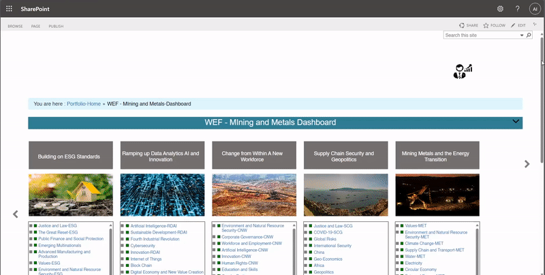Image resolution: width=545 pixels, height=275 pixels.
Task: Open Circular Economy link
Action: [420, 270]
